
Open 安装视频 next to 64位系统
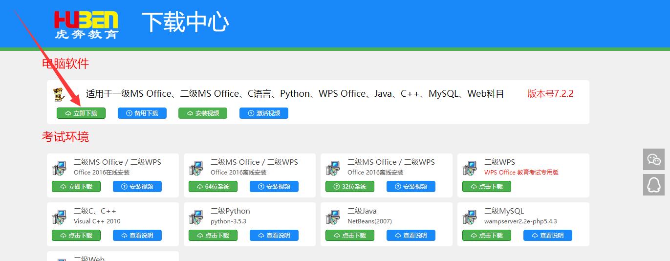[x=274, y=187]
